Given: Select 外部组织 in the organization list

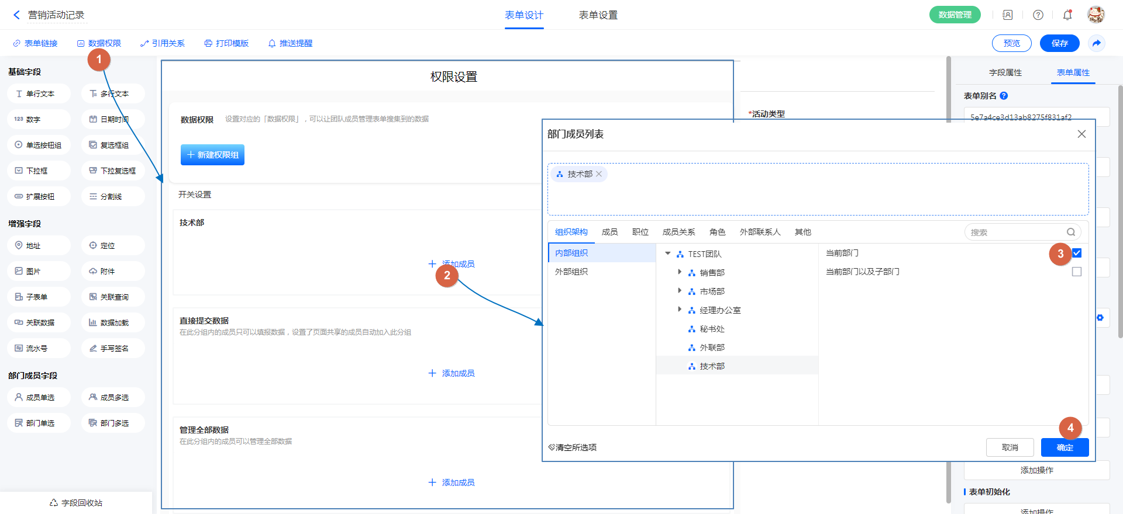Looking at the screenshot, I should (x=571, y=272).
